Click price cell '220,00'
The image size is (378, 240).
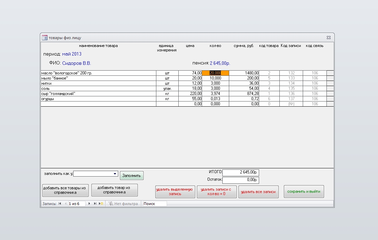190,94
